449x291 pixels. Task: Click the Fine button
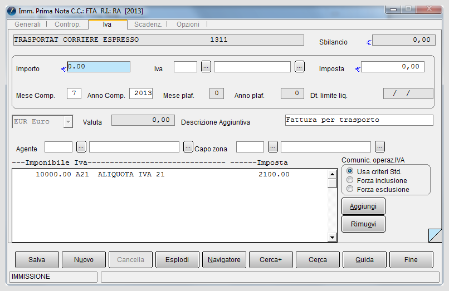coord(411,259)
